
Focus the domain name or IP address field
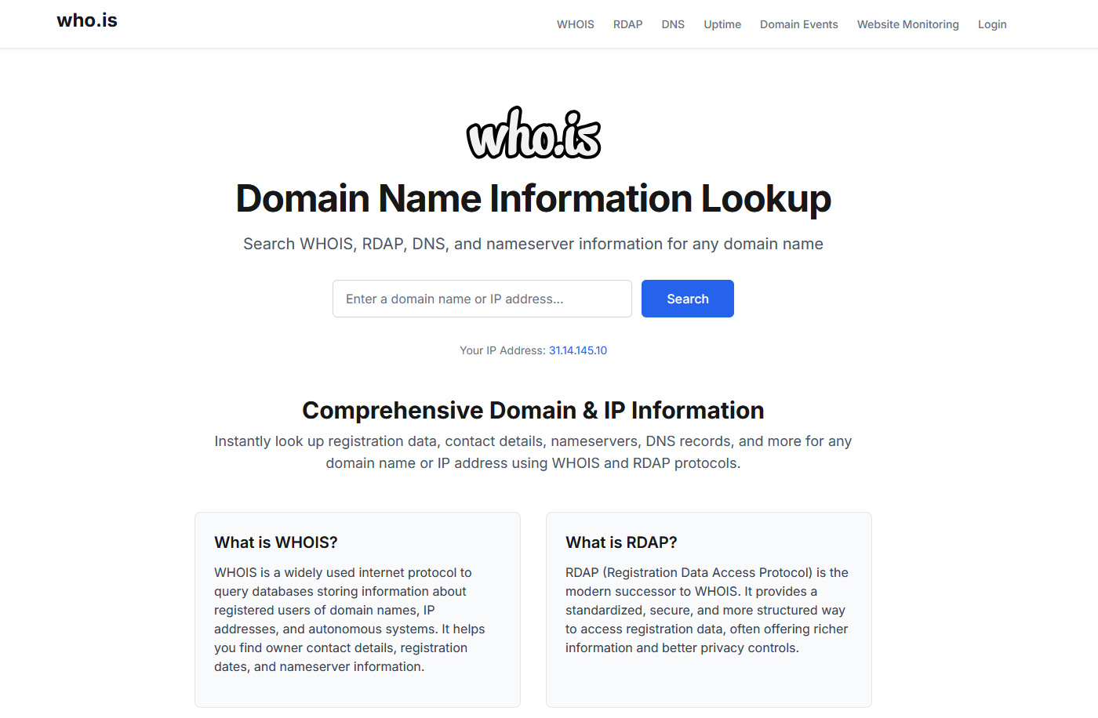pyautogui.click(x=482, y=299)
